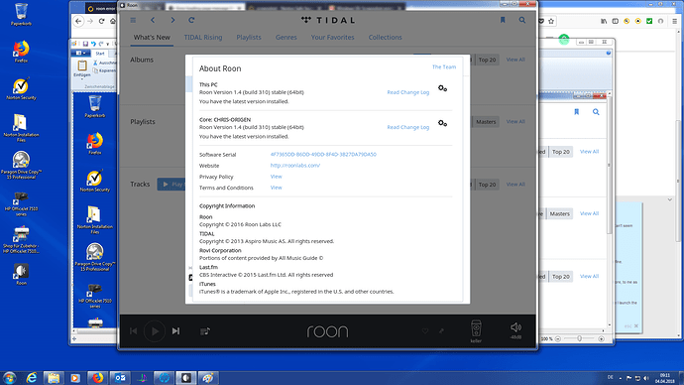The height and width of the screenshot is (385, 684).
Task: Open the Roon hamburger menu
Action: coord(133,20)
